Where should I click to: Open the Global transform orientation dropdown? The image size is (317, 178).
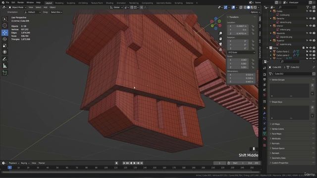click(x=116, y=7)
